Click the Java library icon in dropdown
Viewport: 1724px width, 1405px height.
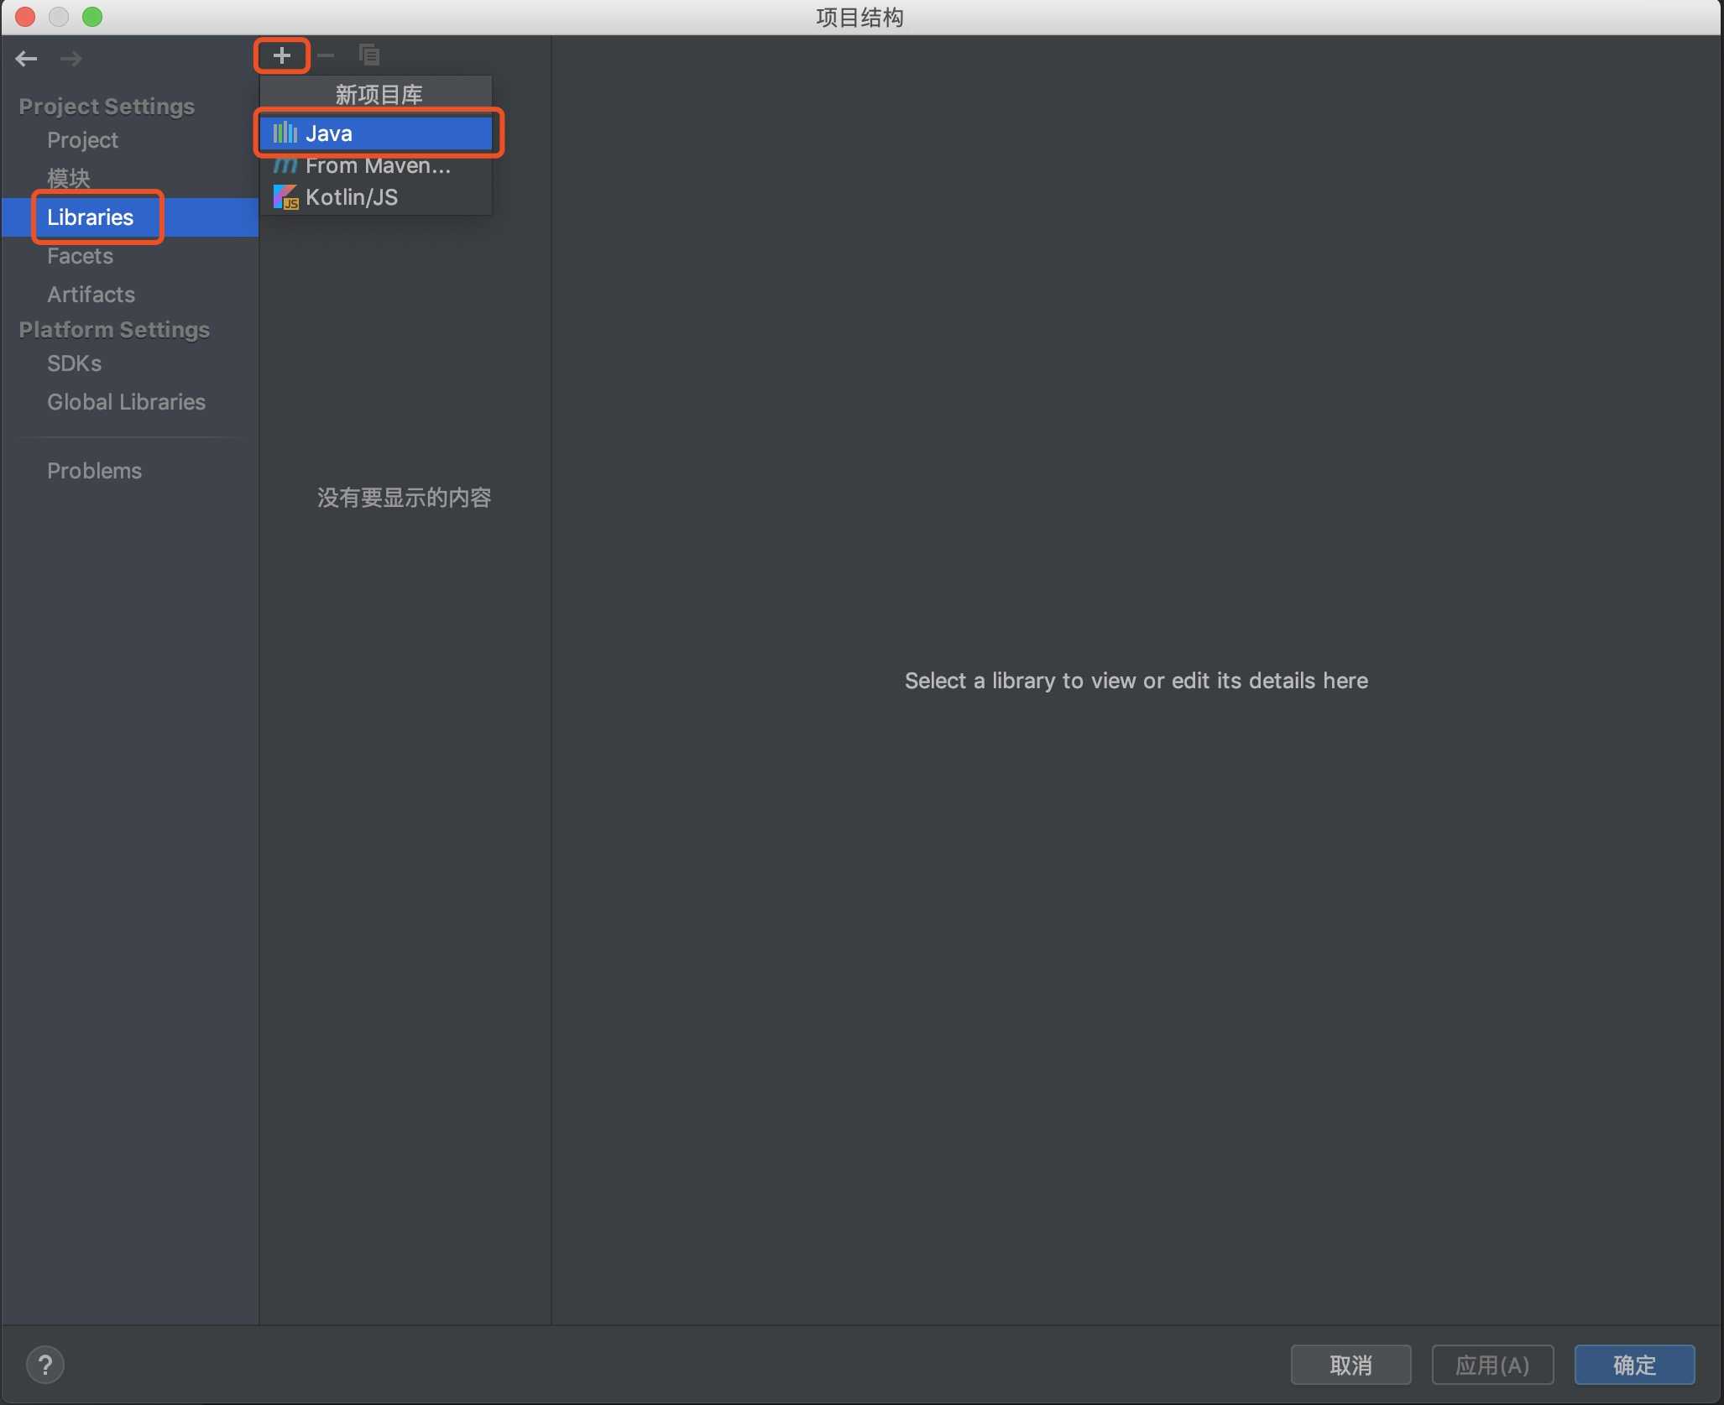pos(285,132)
